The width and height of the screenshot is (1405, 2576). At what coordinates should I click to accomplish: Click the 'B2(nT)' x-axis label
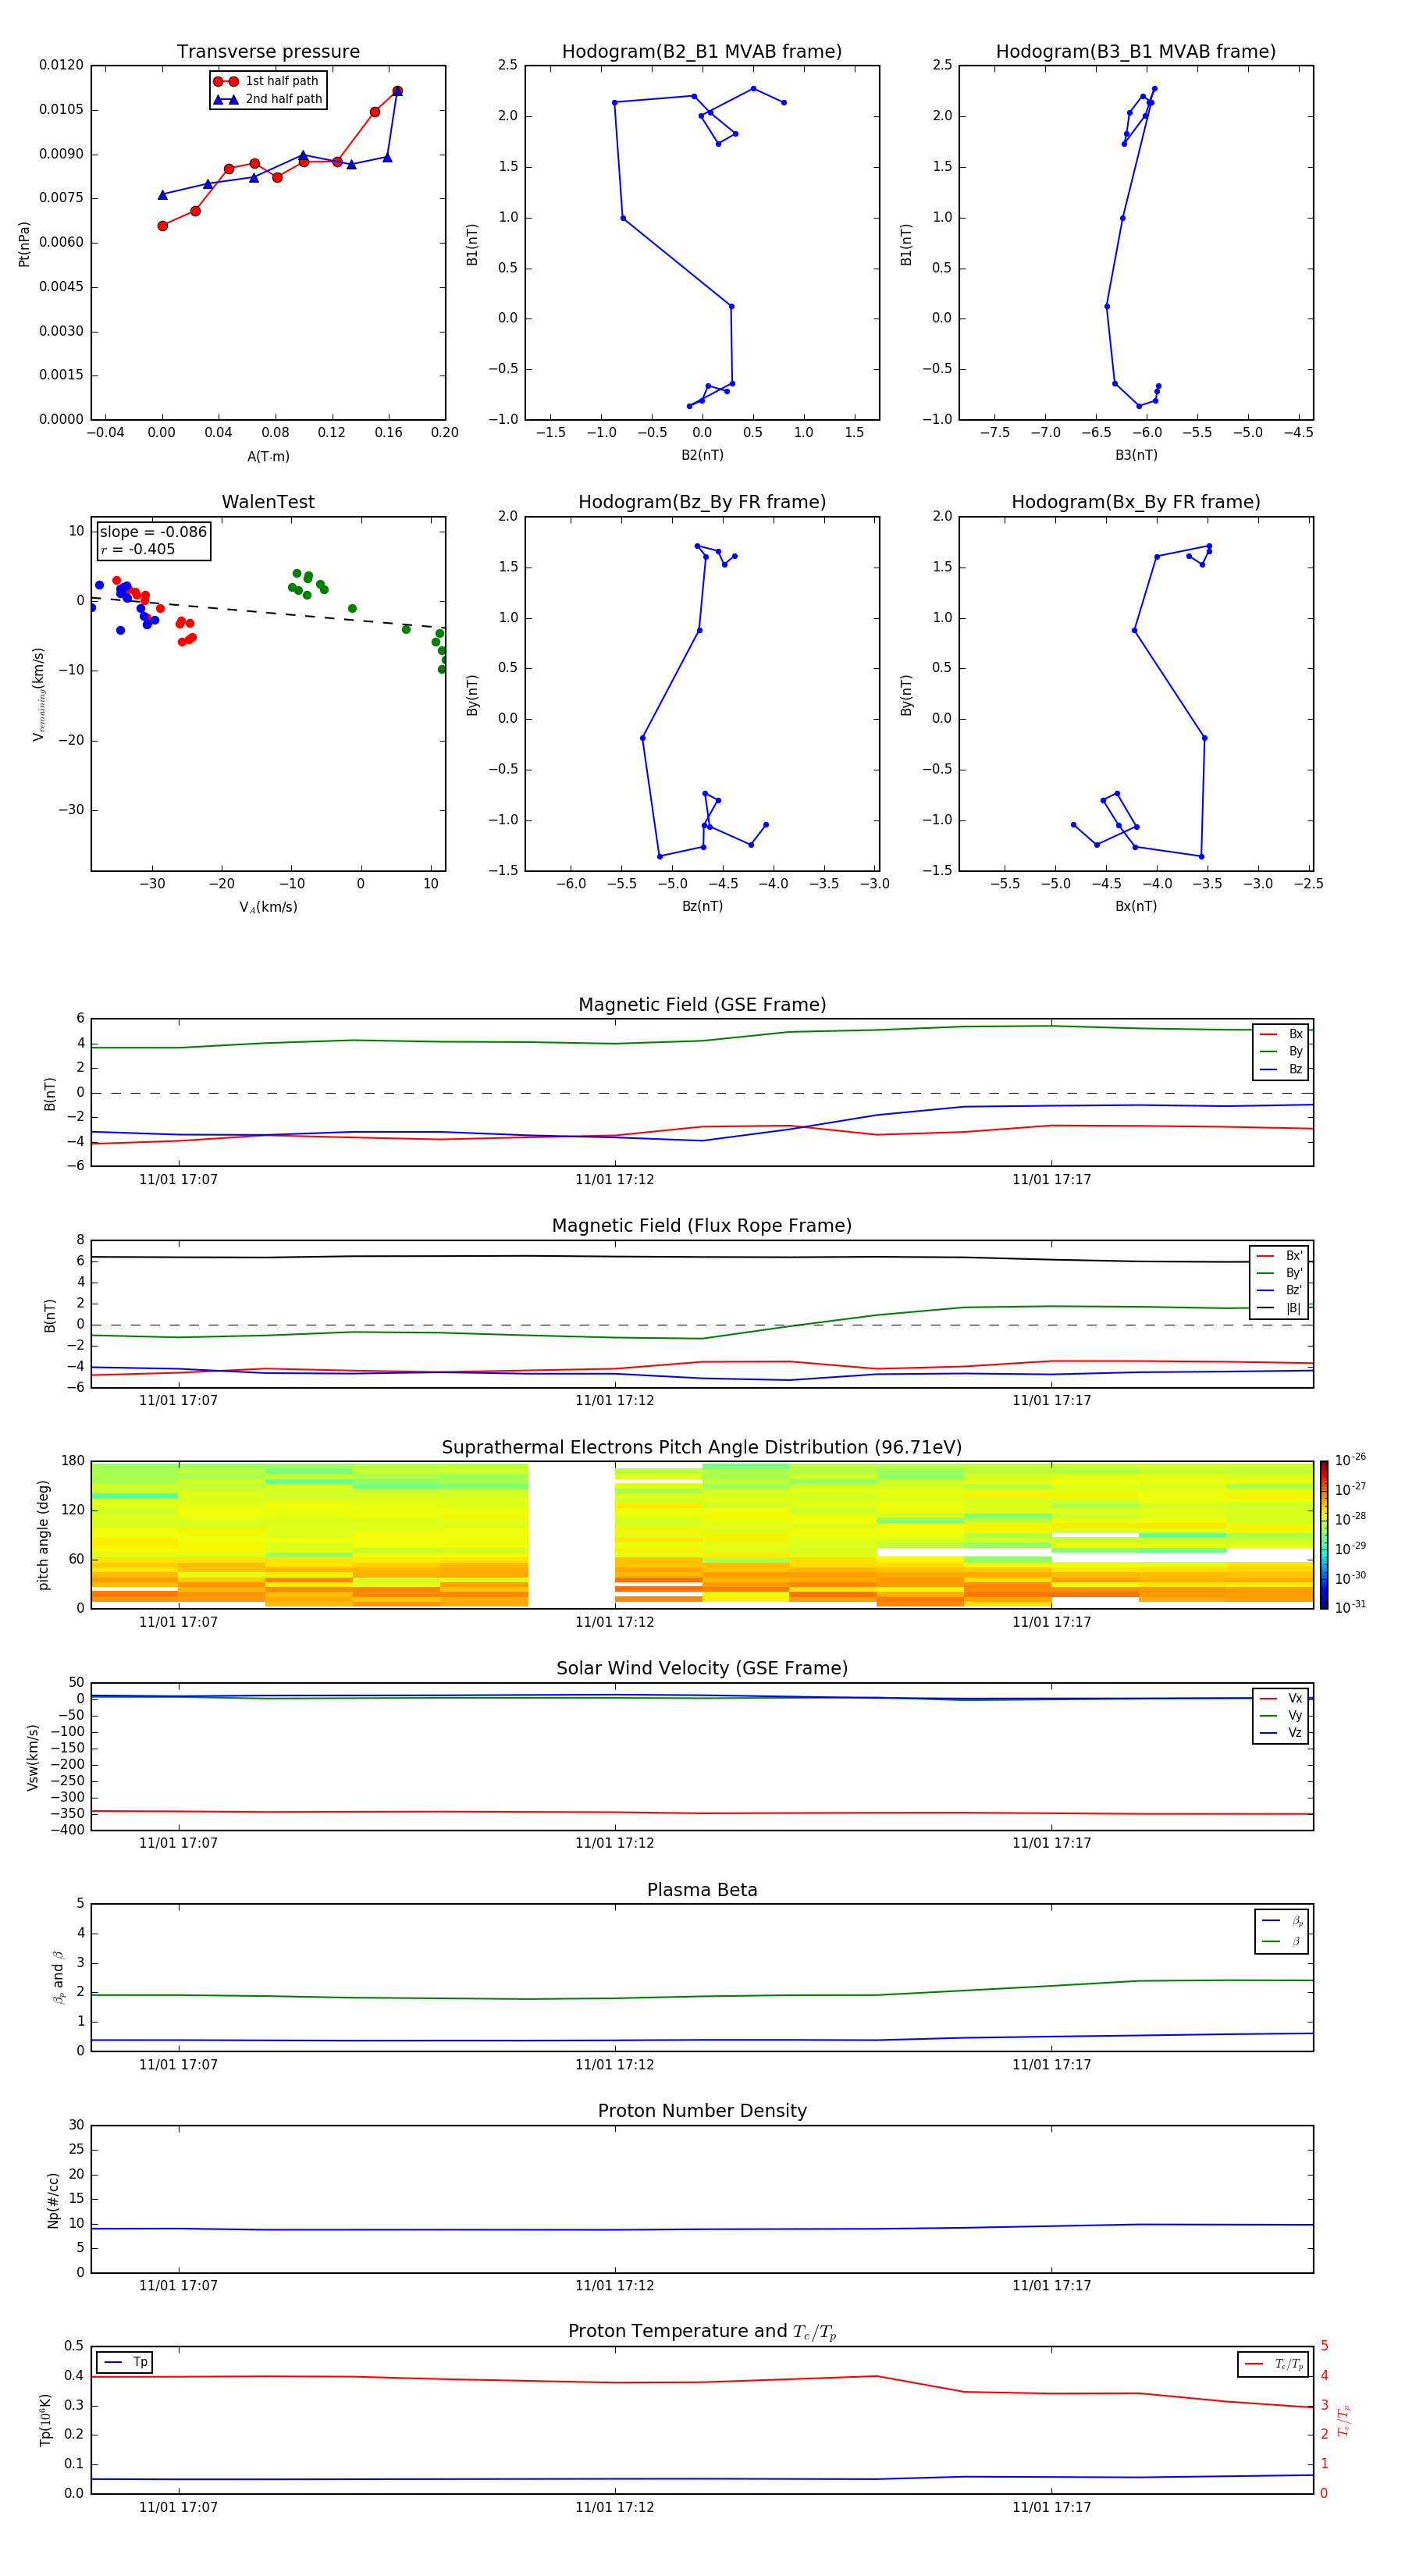(x=702, y=455)
